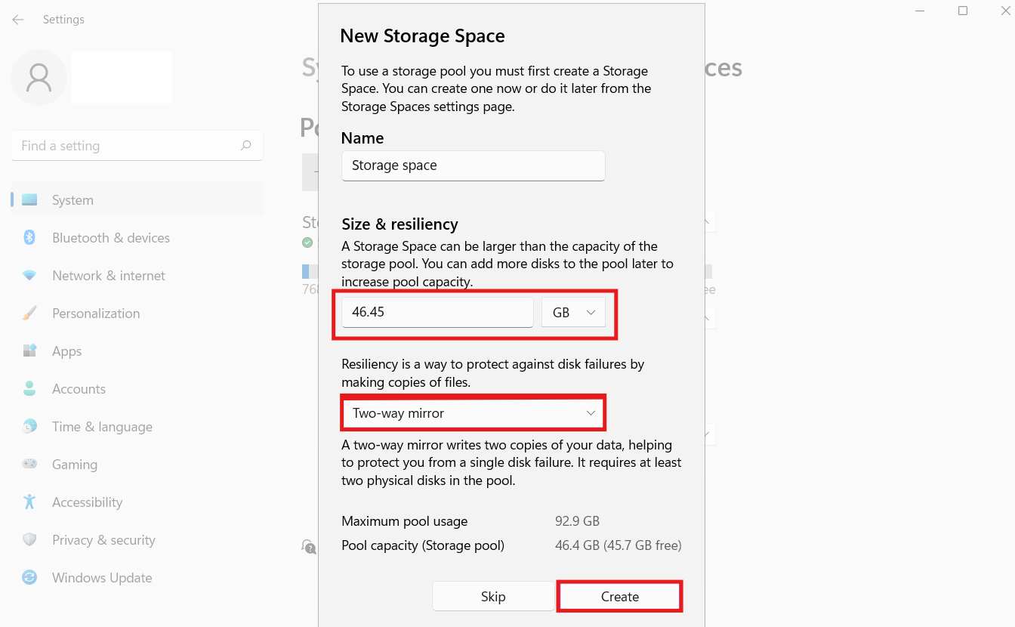Click the Gaming controller icon
This screenshot has width=1015, height=627.
point(29,465)
